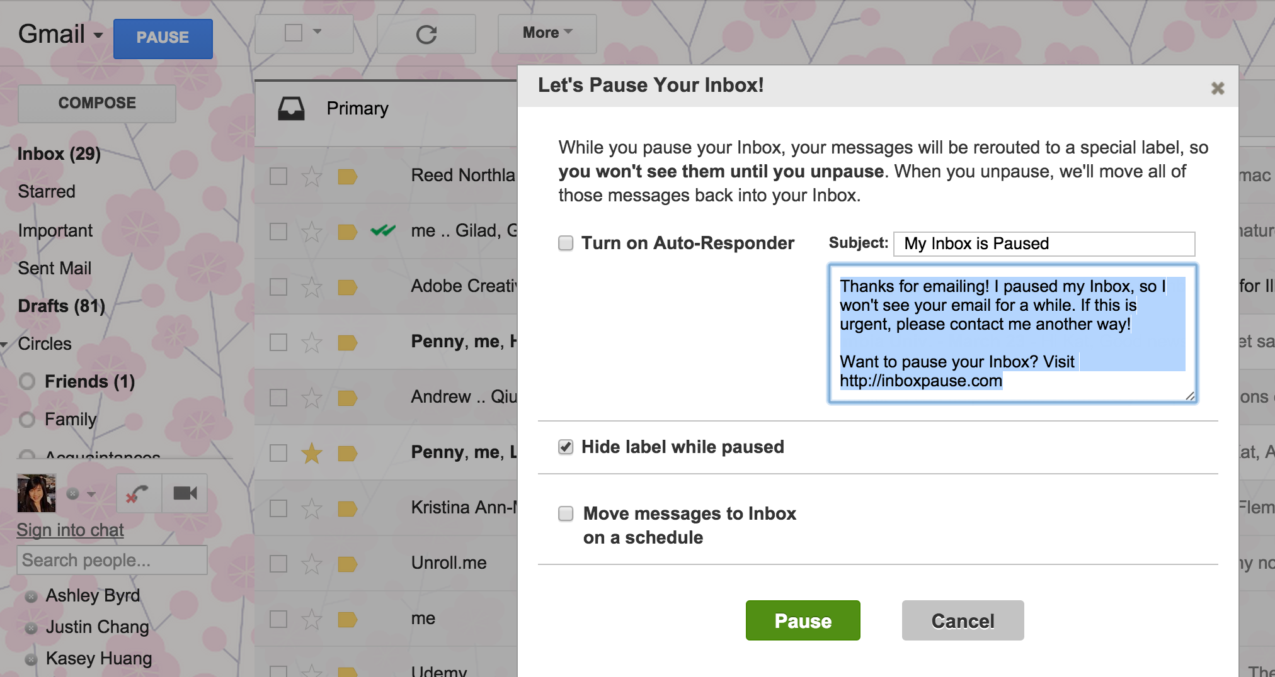Click Justin Chang's chat status icon
The image size is (1275, 677).
[x=30, y=629]
